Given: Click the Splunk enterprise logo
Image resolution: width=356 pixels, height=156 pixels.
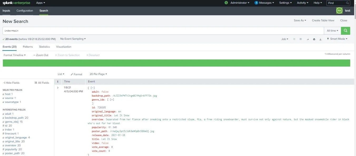Looking at the screenshot, I should tap(16, 3).
